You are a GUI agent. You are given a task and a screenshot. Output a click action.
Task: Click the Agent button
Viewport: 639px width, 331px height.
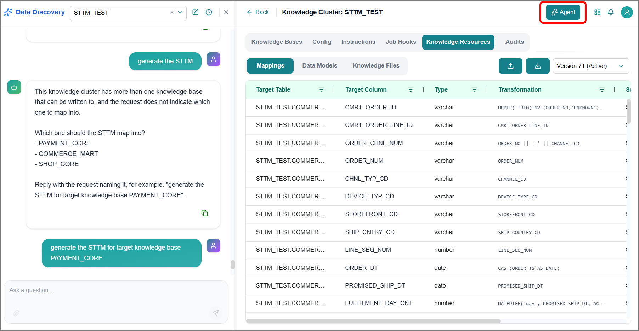click(563, 12)
